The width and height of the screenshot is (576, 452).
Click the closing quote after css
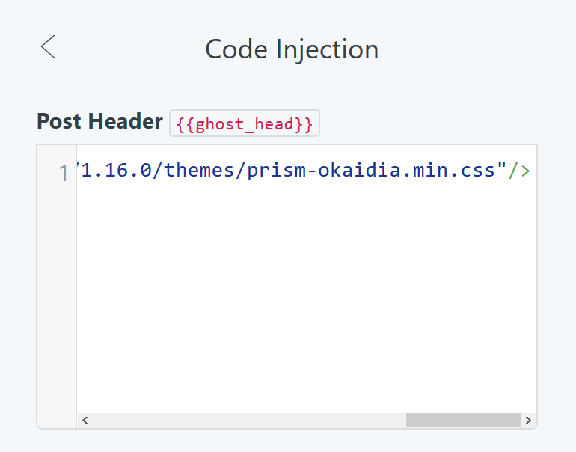pyautogui.click(x=501, y=171)
